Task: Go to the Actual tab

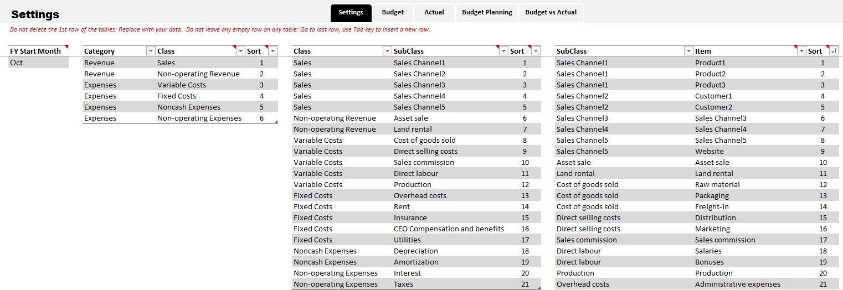Action: [x=434, y=13]
